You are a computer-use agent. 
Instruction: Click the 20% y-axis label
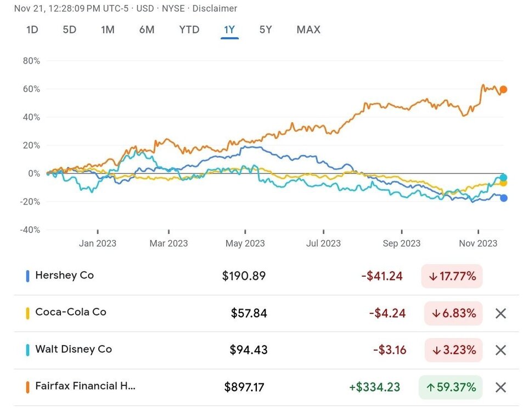31,146
